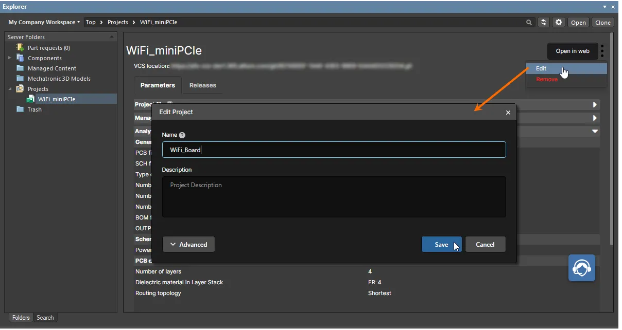Click the Project Description text area

[x=334, y=197]
